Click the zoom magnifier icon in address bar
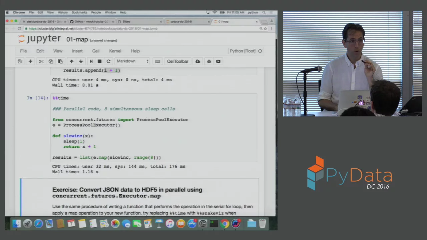427x240 pixels. point(261,29)
